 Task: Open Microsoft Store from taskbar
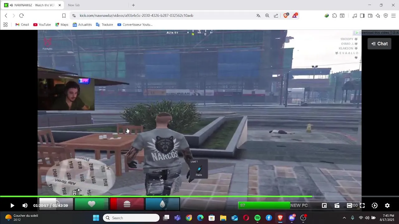[212, 218]
